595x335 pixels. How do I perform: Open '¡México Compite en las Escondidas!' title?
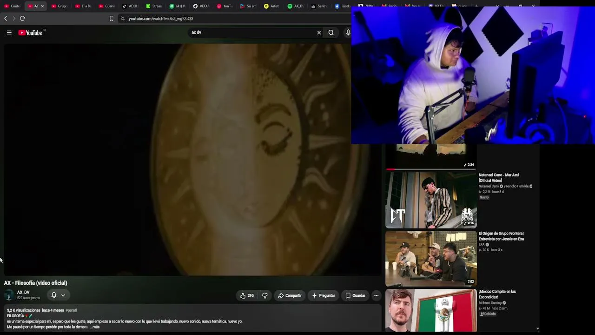(x=497, y=295)
